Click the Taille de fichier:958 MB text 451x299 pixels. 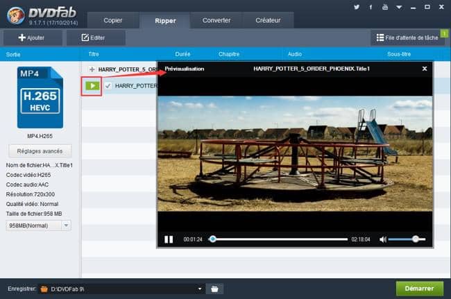point(34,214)
